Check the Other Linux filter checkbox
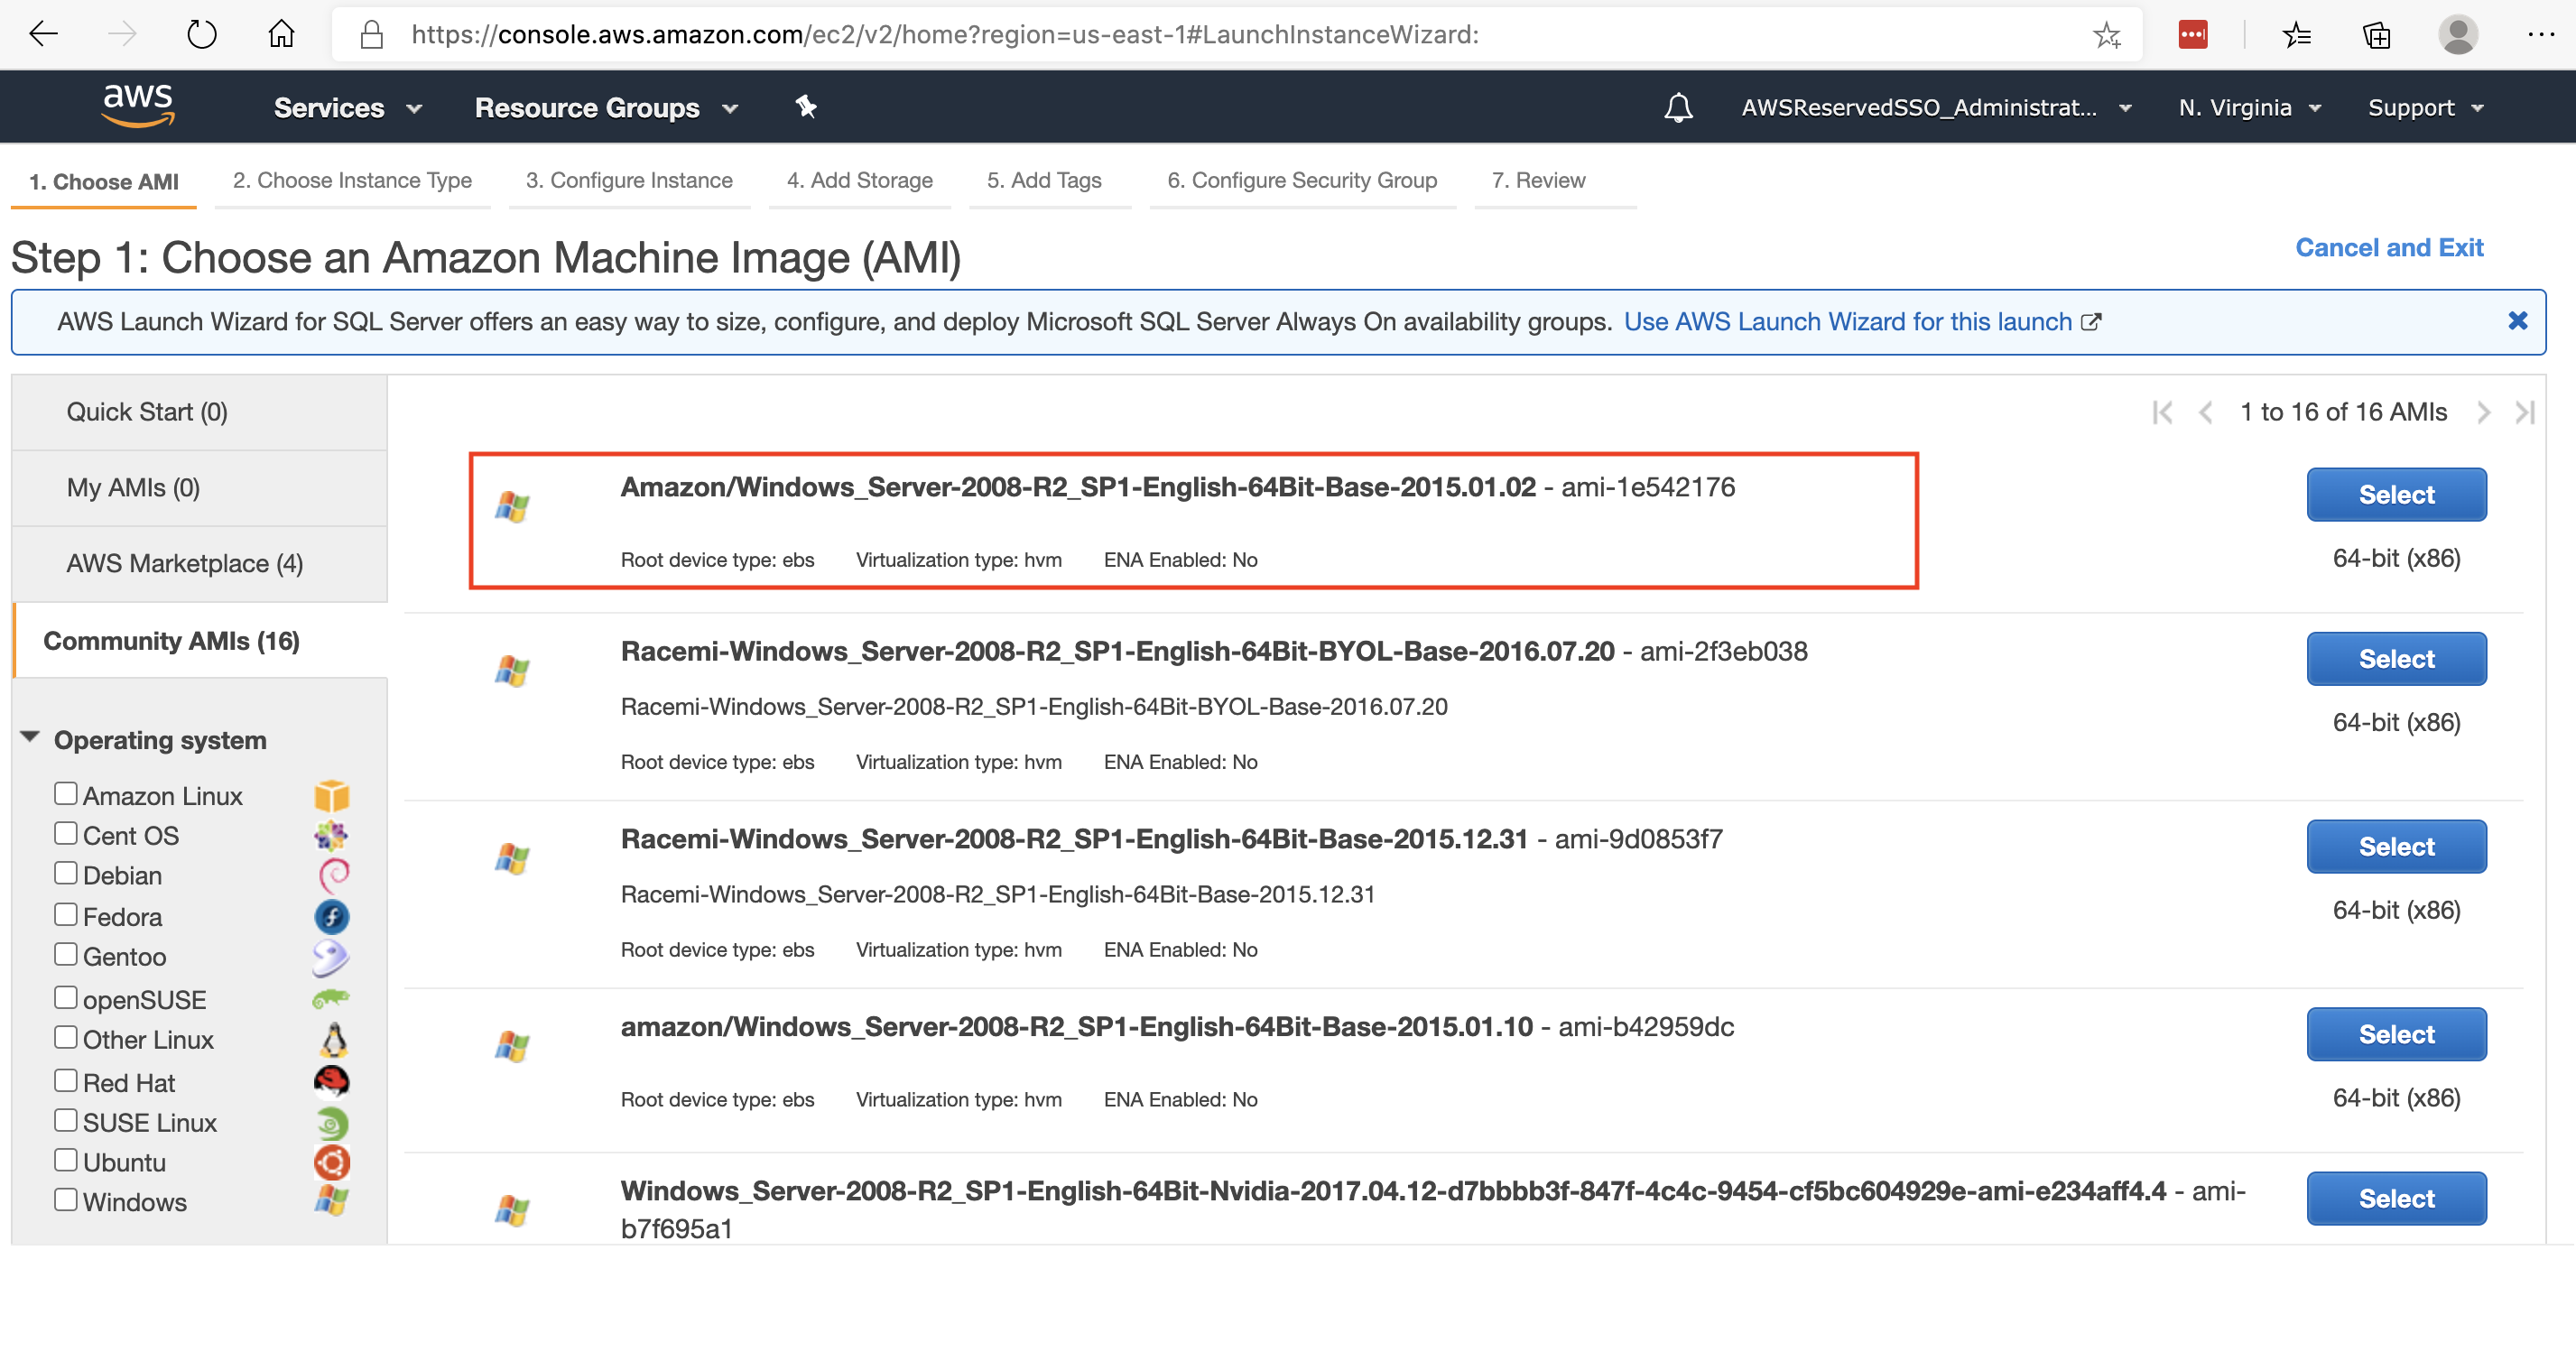The image size is (2576, 1352). [x=66, y=1037]
